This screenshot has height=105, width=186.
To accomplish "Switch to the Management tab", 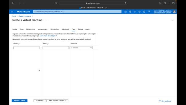I will (43, 29).
